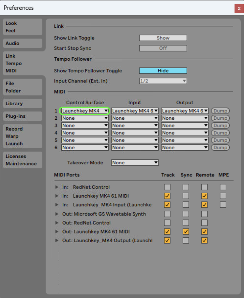244x298 pixels.
Task: Open the Record Warp Launch tab
Action: click(23, 136)
